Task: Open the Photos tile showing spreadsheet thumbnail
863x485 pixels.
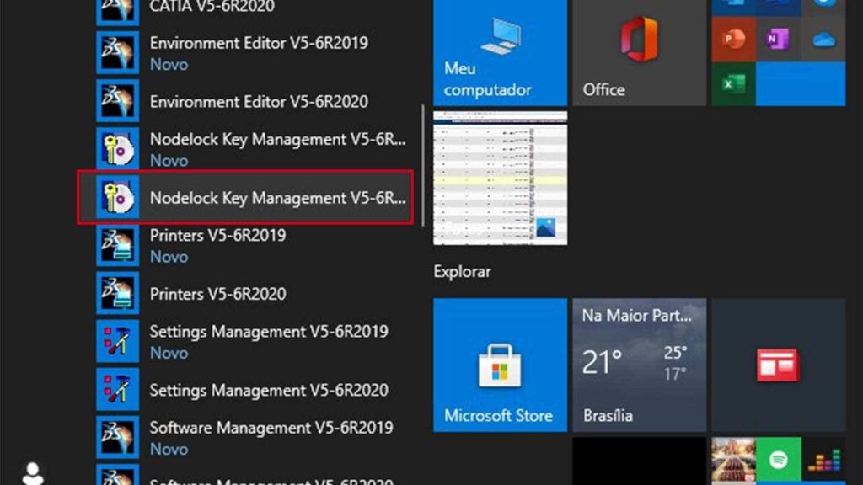Action: click(x=500, y=179)
